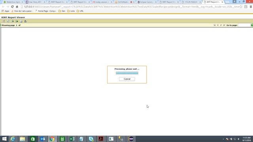The width and height of the screenshot is (253, 142).
Task: Open the Chrome menu icon
Action: [x=251, y=7]
